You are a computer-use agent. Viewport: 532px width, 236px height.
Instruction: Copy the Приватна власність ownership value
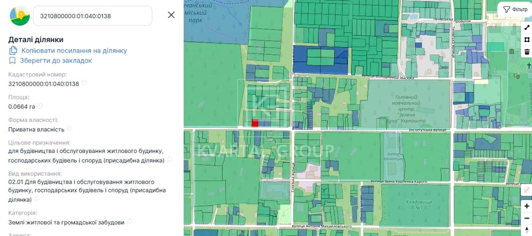70,129
